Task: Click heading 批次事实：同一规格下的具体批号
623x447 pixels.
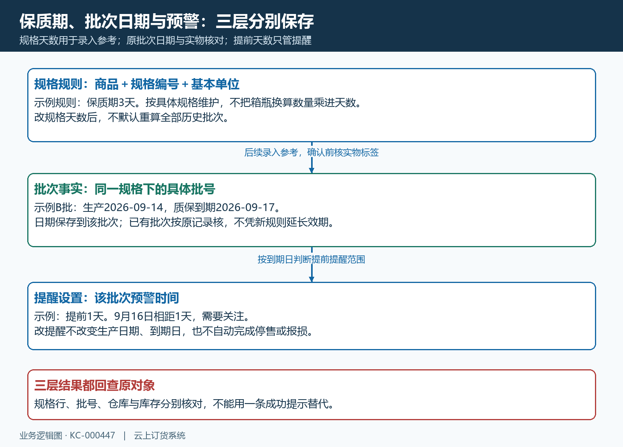Action: pyautogui.click(x=125, y=189)
